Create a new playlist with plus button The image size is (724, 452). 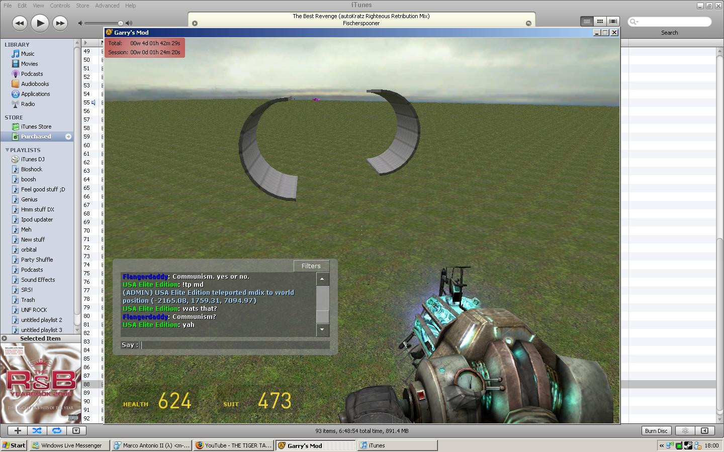[18, 430]
